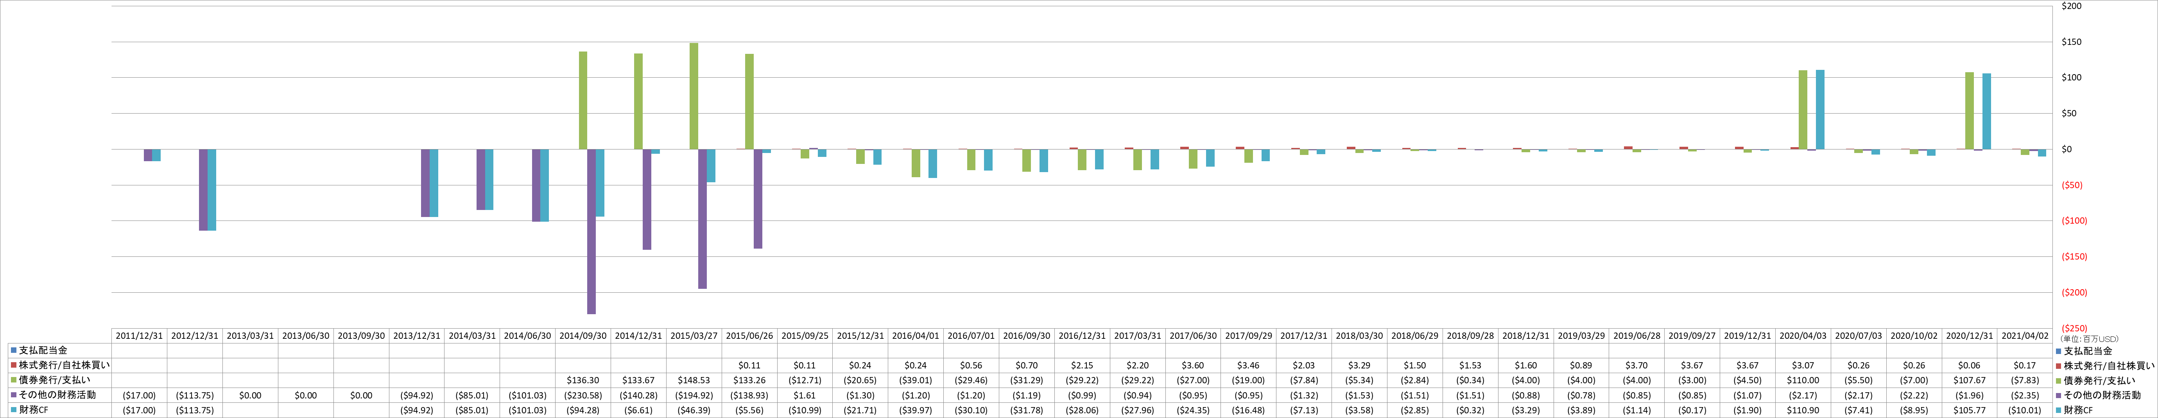Click the 2019/12/31 date column header
The image size is (2158, 418).
(1748, 336)
